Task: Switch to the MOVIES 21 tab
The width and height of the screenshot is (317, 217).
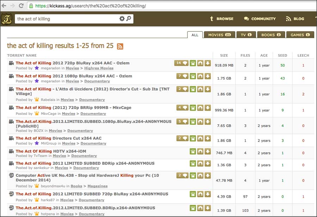Action: click(x=219, y=35)
